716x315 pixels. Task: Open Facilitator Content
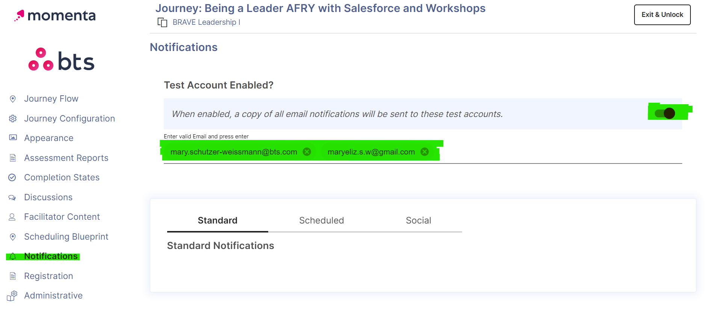click(x=62, y=217)
